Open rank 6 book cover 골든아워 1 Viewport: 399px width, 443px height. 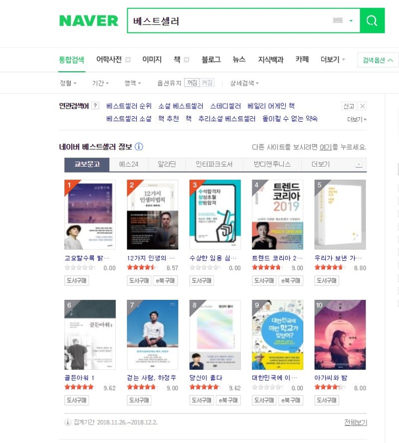click(90, 335)
